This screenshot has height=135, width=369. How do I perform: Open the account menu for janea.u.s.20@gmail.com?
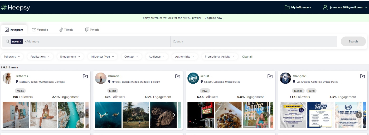[345, 7]
